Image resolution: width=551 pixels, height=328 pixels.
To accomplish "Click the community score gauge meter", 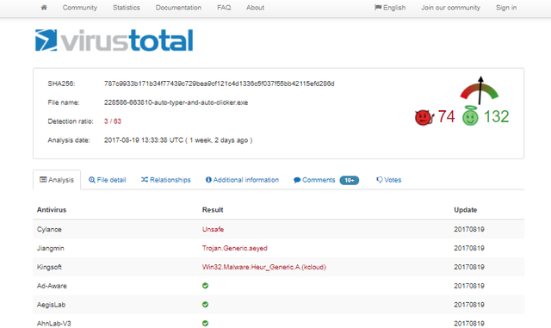I will (480, 90).
